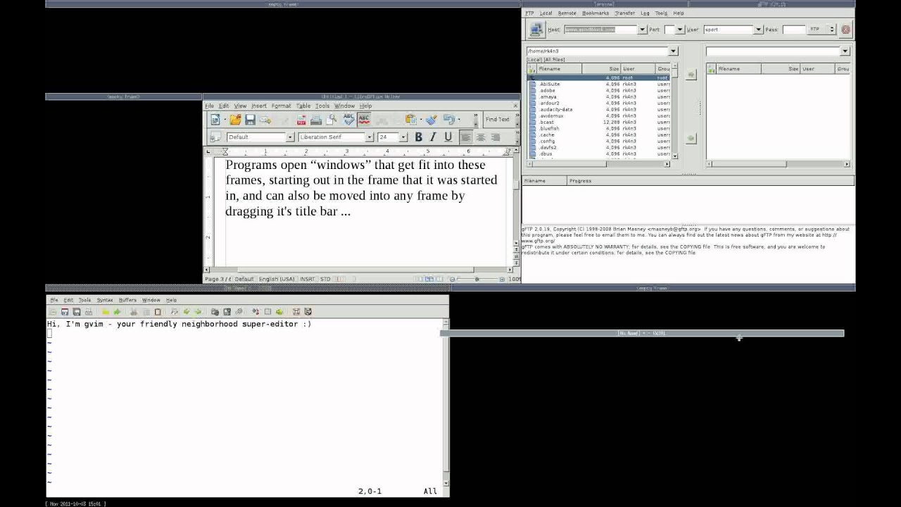Viewport: 901px width, 507px height.
Task: Toggle AutoSpellcheck in Writer's toolbar
Action: pyautogui.click(x=364, y=120)
